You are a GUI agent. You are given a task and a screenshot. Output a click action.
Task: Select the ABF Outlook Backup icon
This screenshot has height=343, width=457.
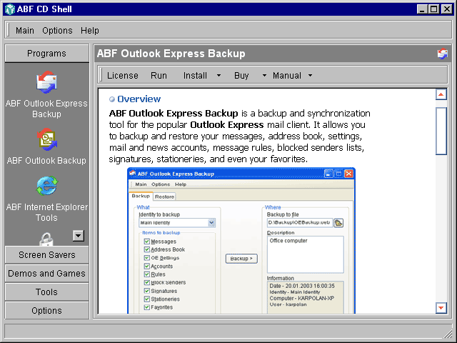point(46,141)
